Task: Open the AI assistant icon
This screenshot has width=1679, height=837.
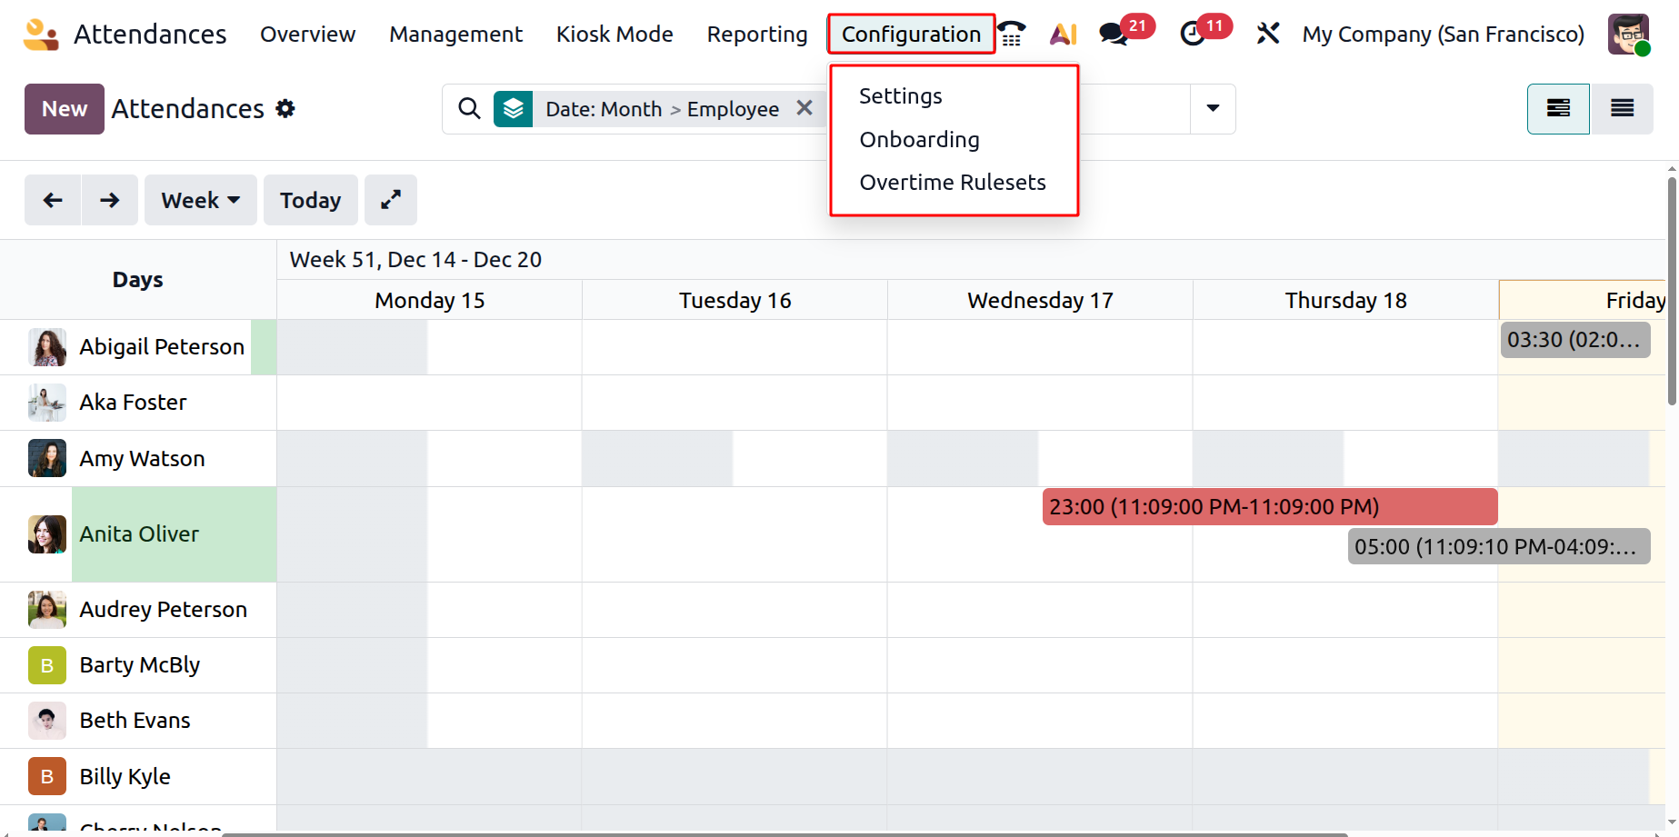Action: 1063,35
